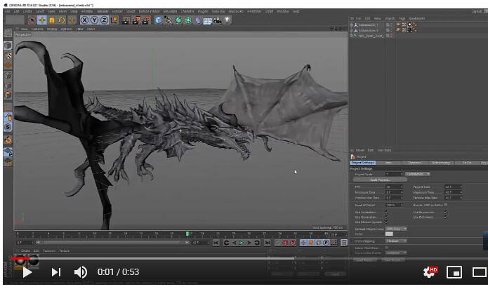Click the timeline preview range slider

click(x=112, y=243)
